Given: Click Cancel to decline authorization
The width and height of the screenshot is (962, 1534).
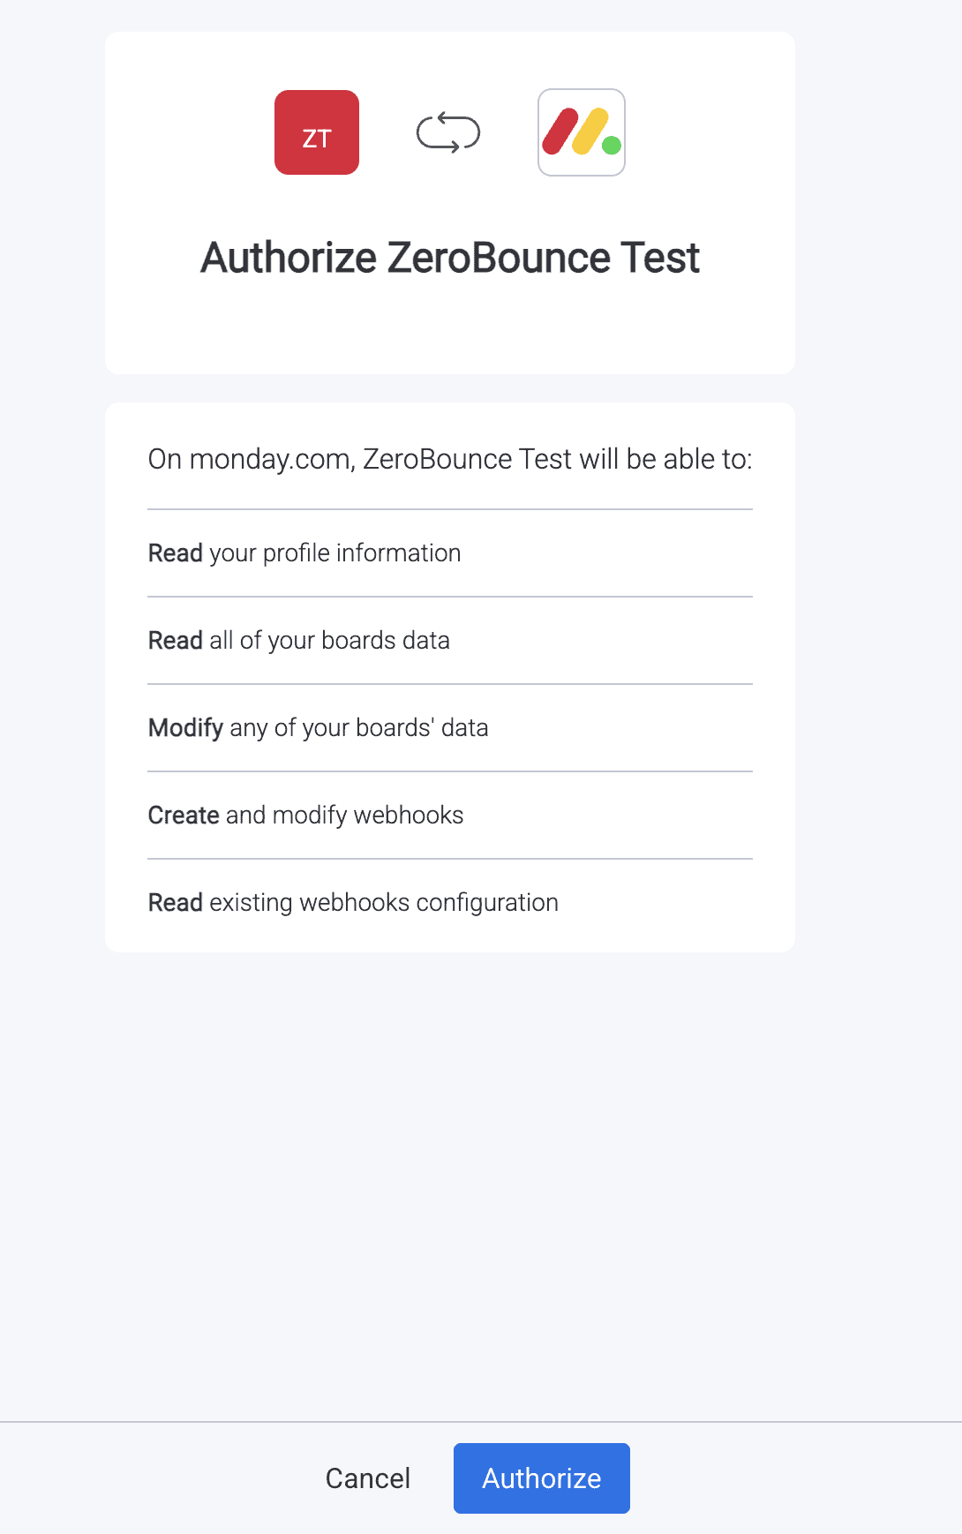Looking at the screenshot, I should pos(367,1478).
